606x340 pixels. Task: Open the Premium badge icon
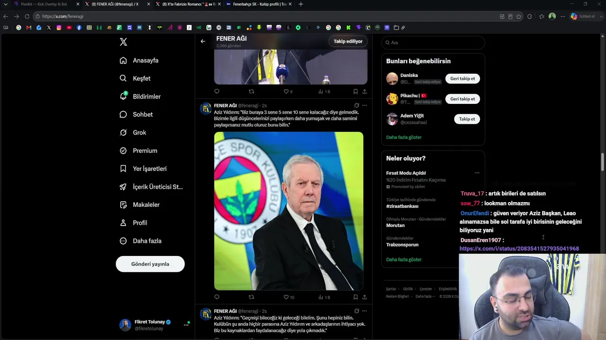coord(123,151)
